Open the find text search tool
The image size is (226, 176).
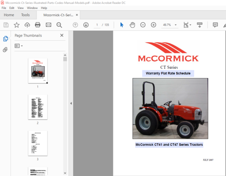(59, 25)
